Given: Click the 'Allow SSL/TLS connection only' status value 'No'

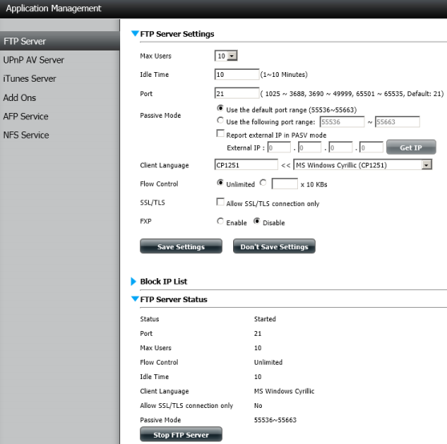Looking at the screenshot, I should (258, 406).
